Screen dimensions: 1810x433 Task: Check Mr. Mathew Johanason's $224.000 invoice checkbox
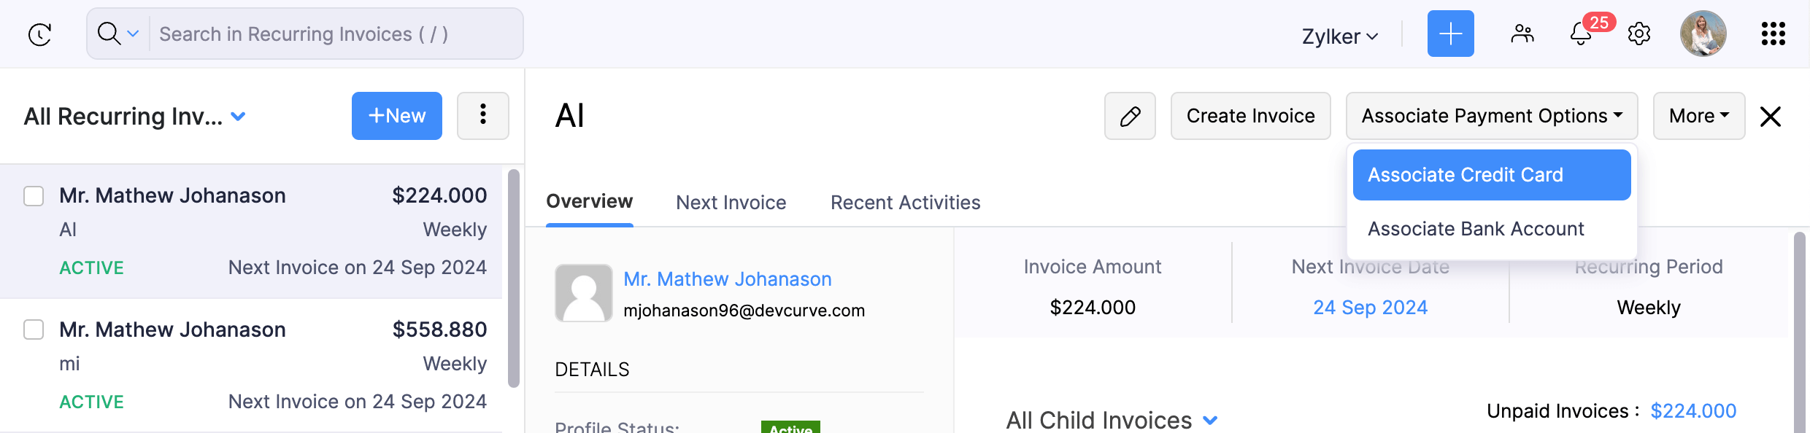(34, 195)
